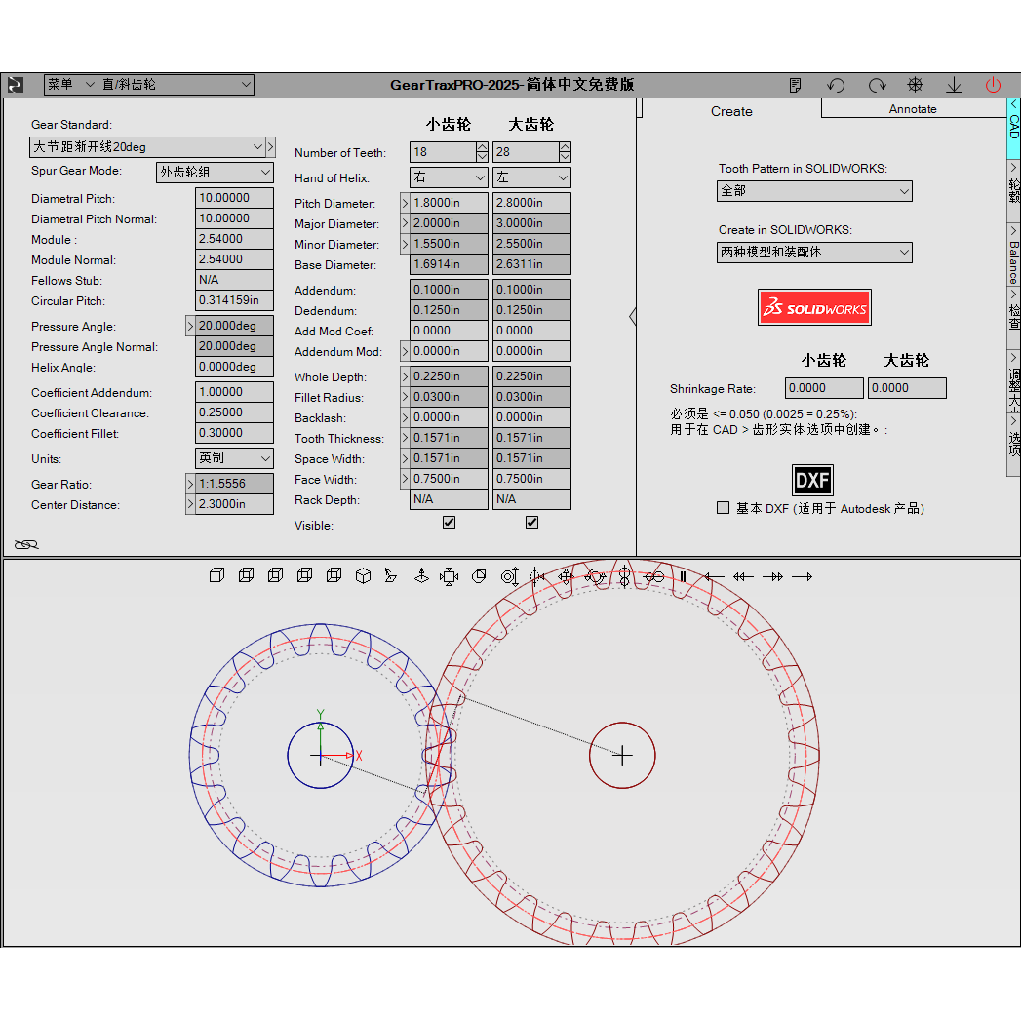Open the 菜单 dropdown
This screenshot has height=1021, width=1021.
(71, 85)
